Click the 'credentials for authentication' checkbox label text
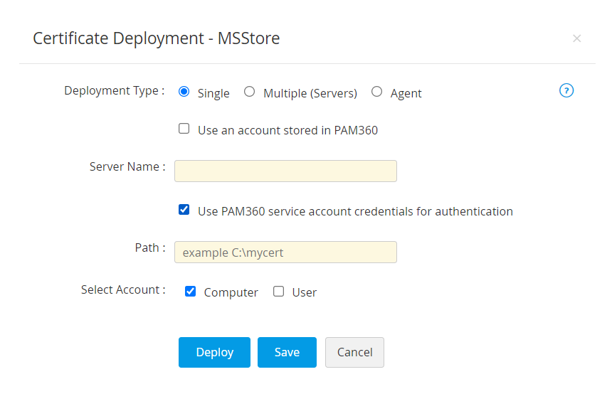612x394 pixels. click(x=355, y=211)
